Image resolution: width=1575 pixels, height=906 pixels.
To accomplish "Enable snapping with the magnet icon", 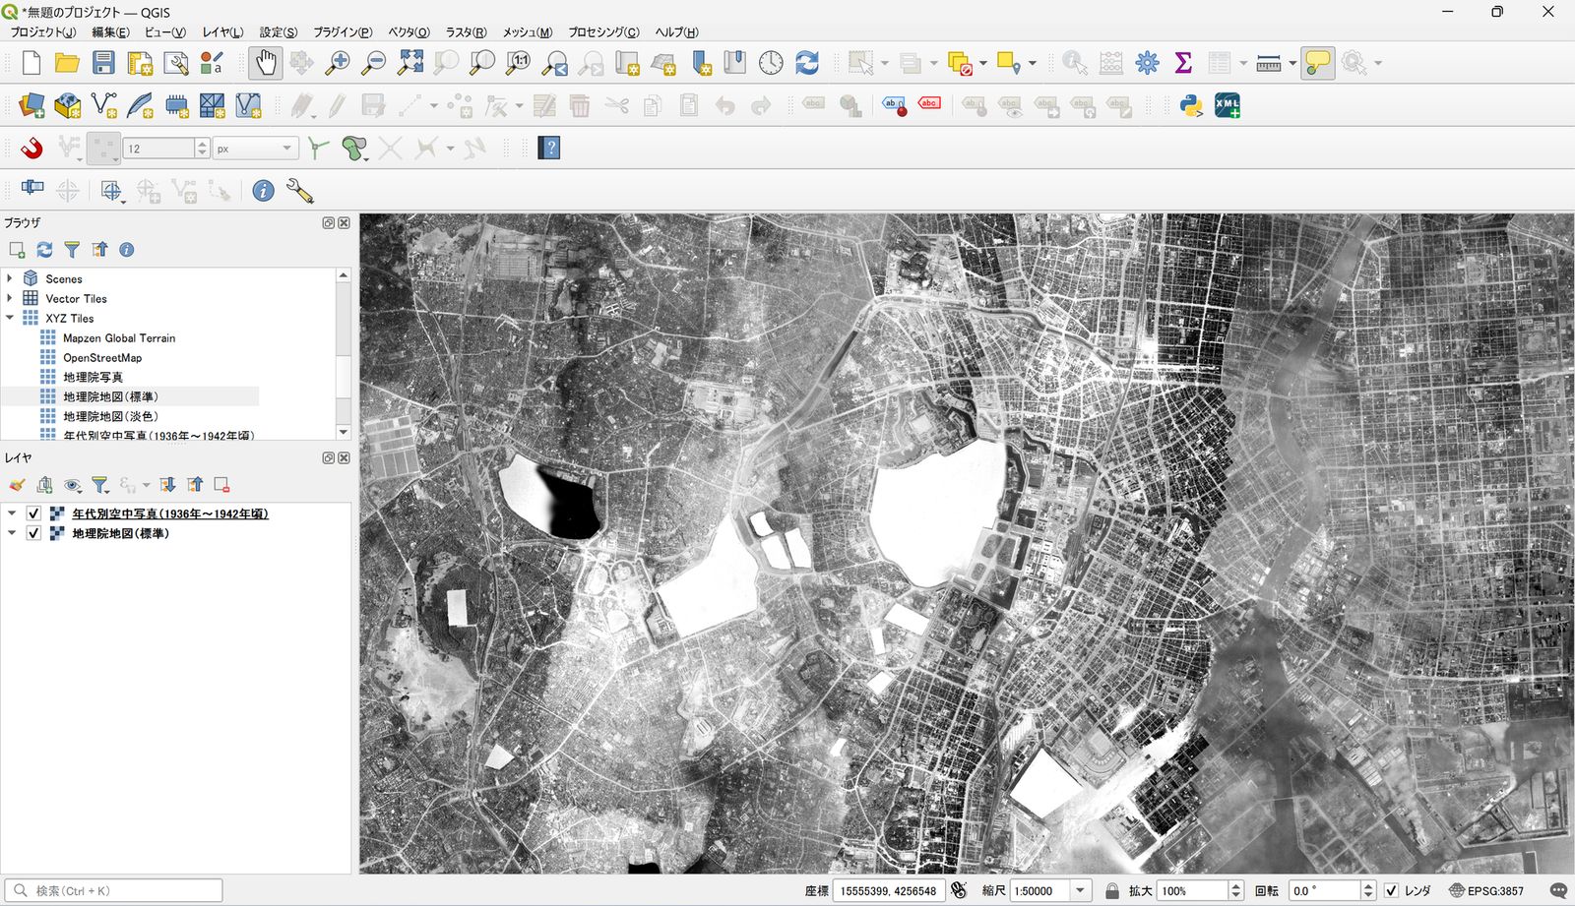I will [x=31, y=149].
